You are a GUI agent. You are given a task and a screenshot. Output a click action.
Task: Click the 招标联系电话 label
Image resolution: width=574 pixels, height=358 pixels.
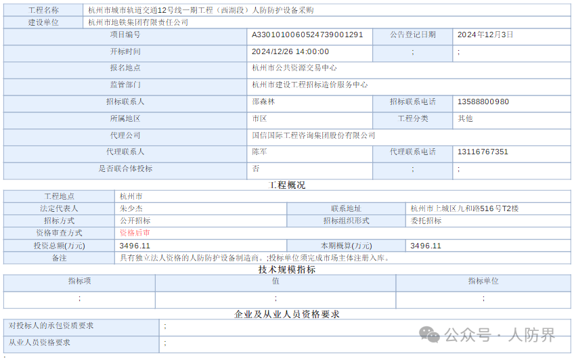click(x=413, y=102)
